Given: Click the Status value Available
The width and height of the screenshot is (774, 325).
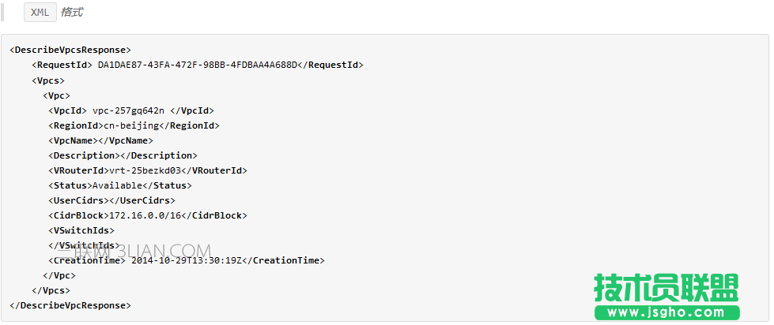Looking at the screenshot, I should pyautogui.click(x=119, y=185).
